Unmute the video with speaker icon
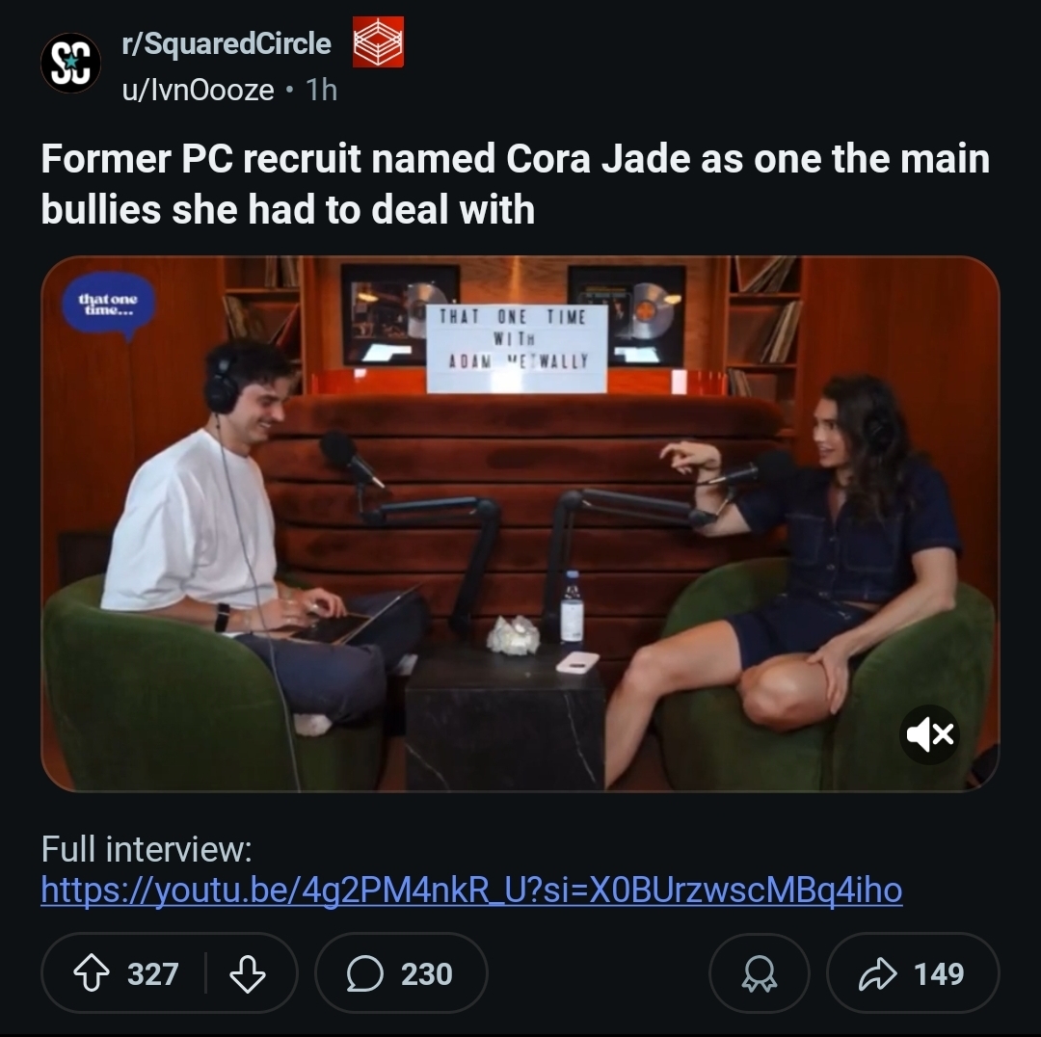 coord(929,734)
